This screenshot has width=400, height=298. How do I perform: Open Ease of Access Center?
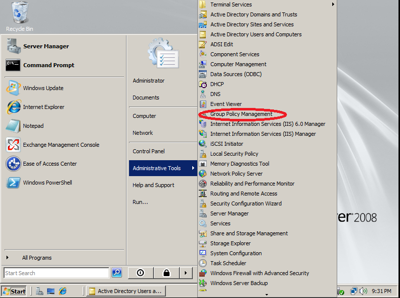point(41,164)
